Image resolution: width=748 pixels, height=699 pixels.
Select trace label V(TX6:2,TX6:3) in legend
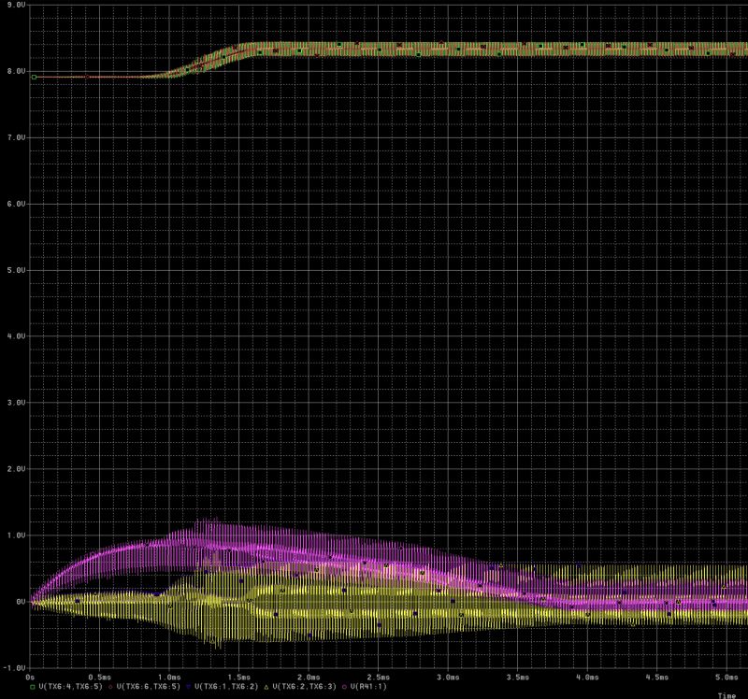click(305, 687)
